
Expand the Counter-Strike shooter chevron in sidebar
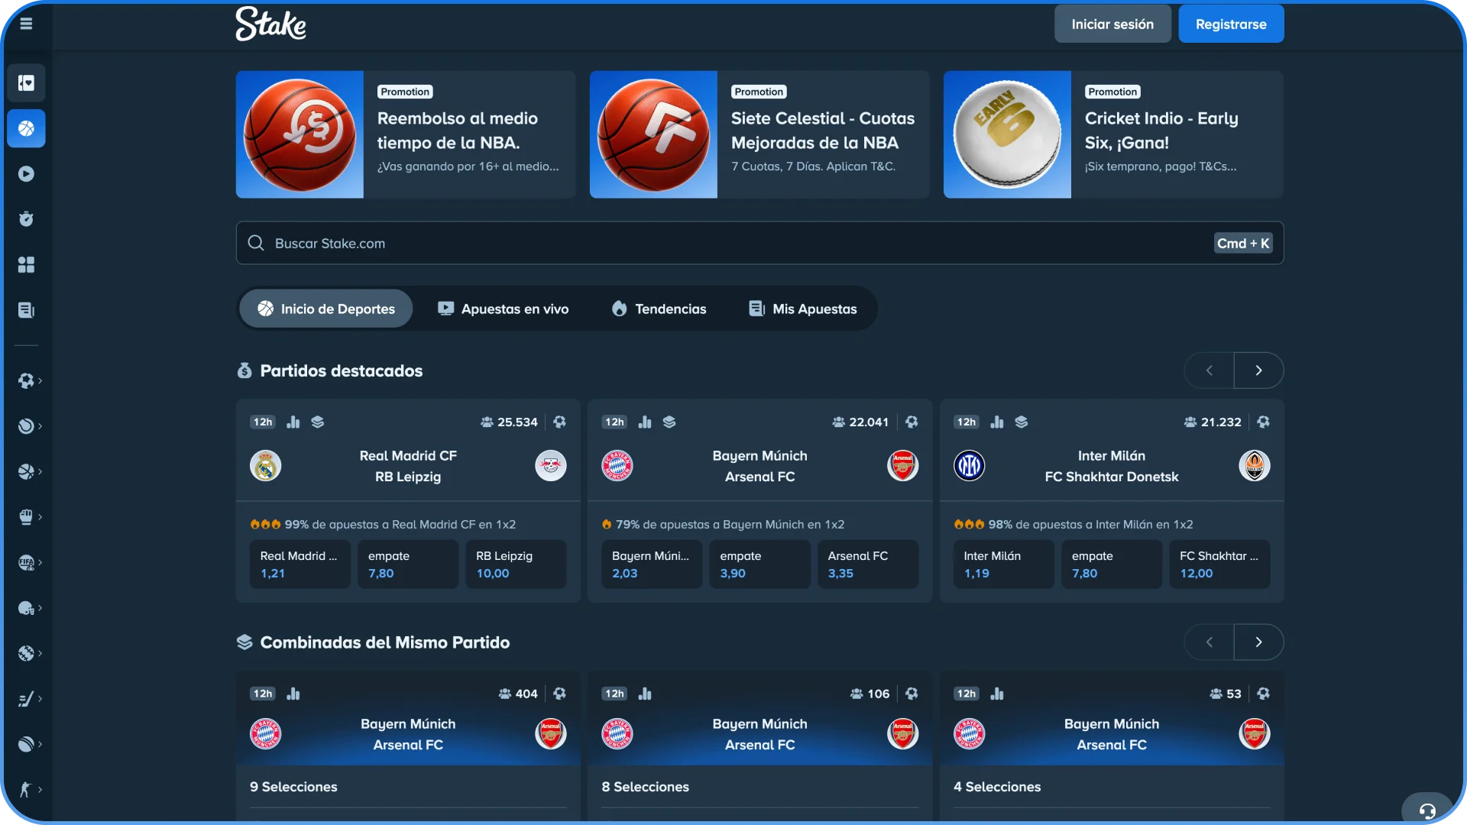click(x=40, y=790)
